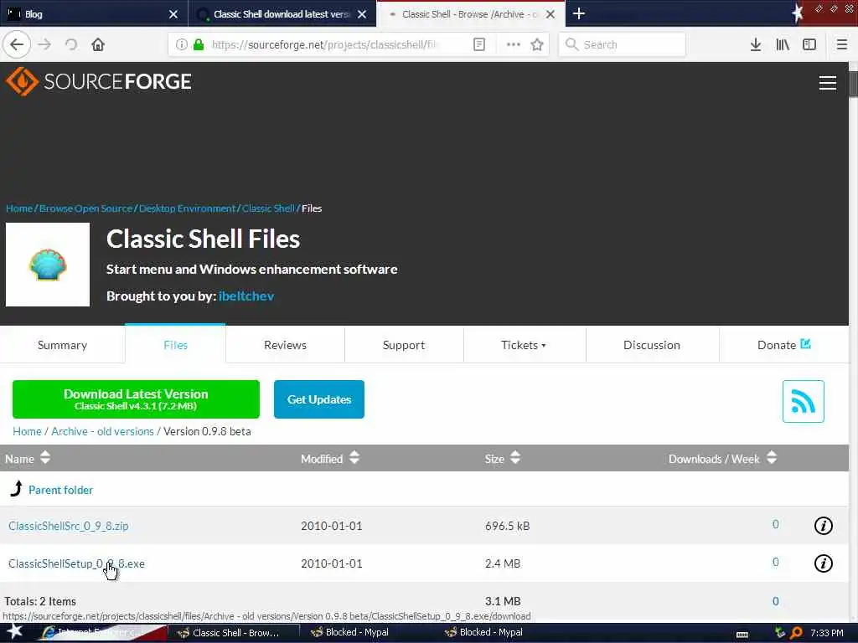858x643 pixels.
Task: Reload the page with the refresh icon
Action: click(71, 44)
